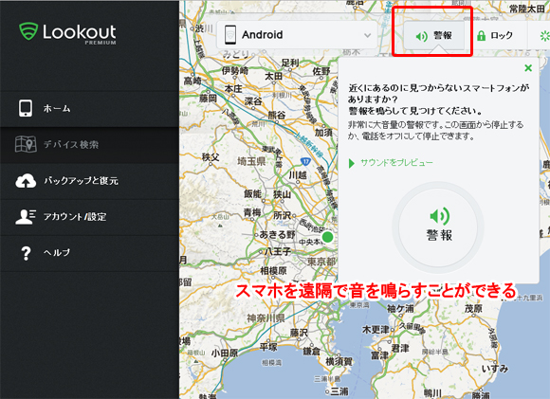Click the person icon for account settings
This screenshot has height=399, width=550.
(x=26, y=217)
